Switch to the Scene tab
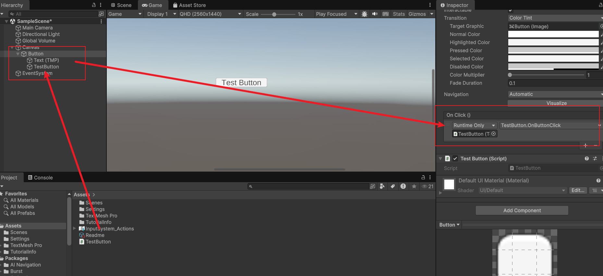This screenshot has height=276, width=603. pyautogui.click(x=121, y=5)
